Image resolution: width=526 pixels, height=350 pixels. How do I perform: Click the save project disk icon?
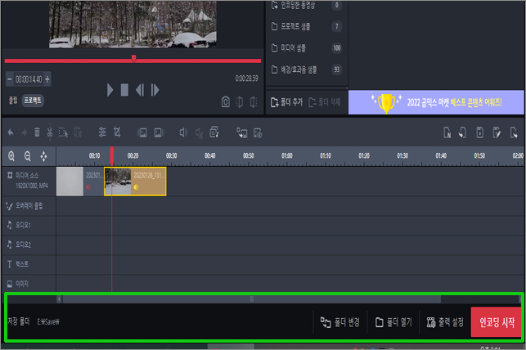pyautogui.click(x=480, y=132)
